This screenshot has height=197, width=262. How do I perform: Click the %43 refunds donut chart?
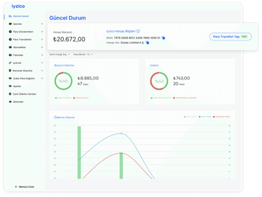159,81
